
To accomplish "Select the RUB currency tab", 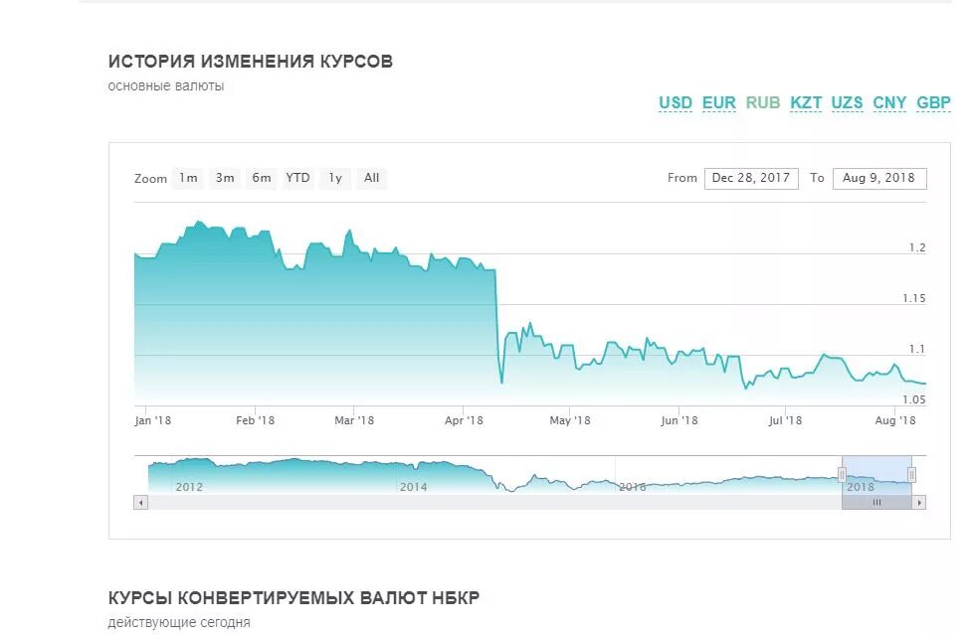I will (x=763, y=102).
